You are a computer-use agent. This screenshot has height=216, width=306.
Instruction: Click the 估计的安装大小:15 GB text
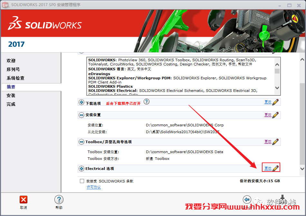[x=260, y=181]
